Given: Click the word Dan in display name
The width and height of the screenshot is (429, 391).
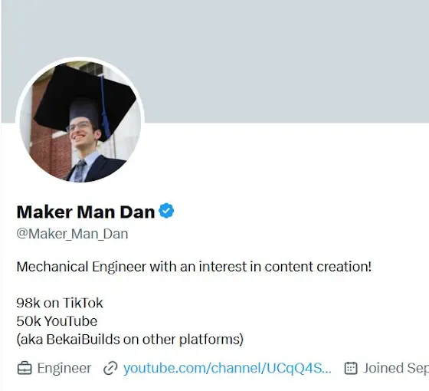Looking at the screenshot, I should (137, 212).
